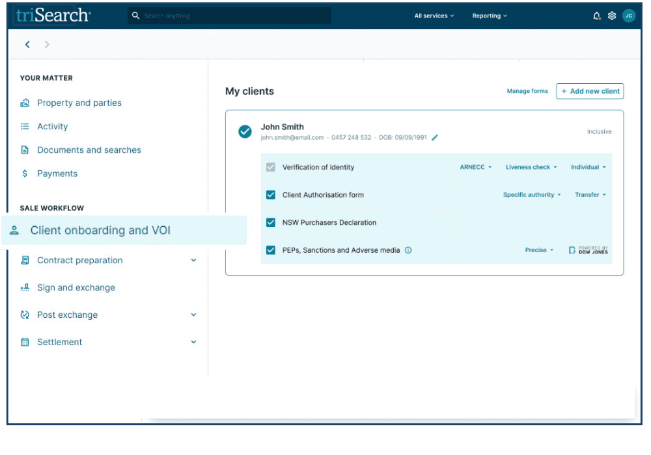This screenshot has width=651, height=455.
Task: Open the All services menu
Action: 434,16
